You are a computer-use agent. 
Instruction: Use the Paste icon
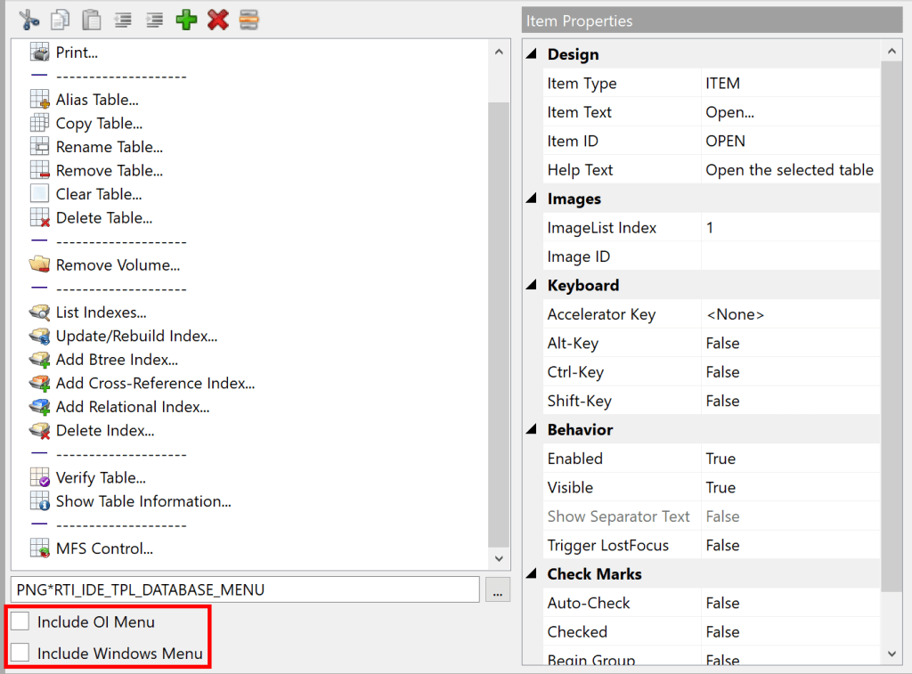coord(91,19)
